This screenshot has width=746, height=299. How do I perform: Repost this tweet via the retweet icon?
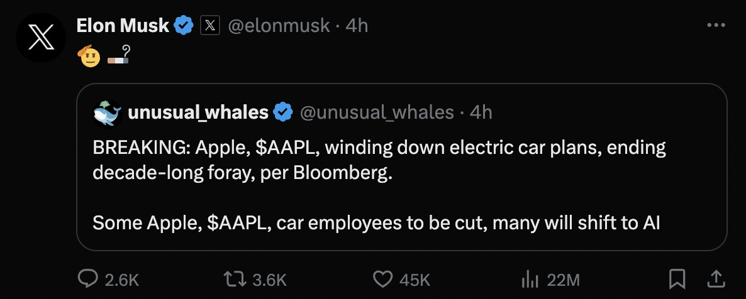[235, 279]
